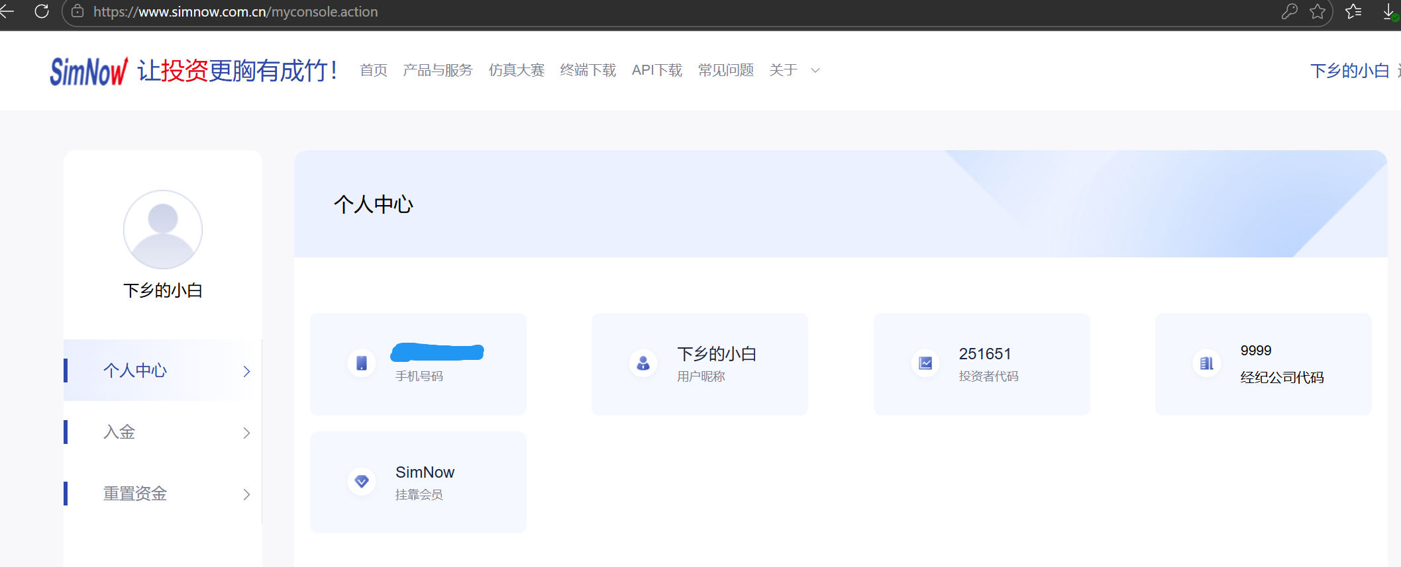Expand the 入金 sidebar chevron
The width and height of the screenshot is (1401, 567).
246,433
